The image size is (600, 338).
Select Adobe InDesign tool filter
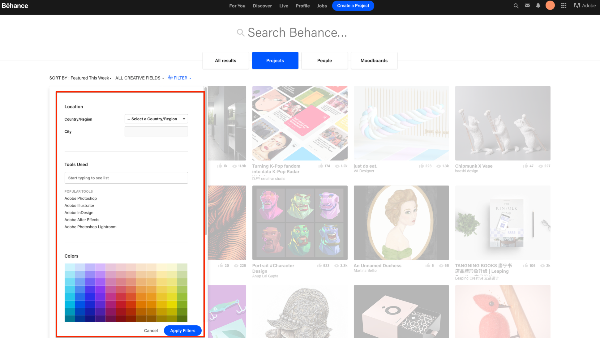point(79,212)
